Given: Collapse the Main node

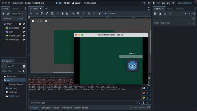Looking at the screenshot, I should click(x=3, y=24).
